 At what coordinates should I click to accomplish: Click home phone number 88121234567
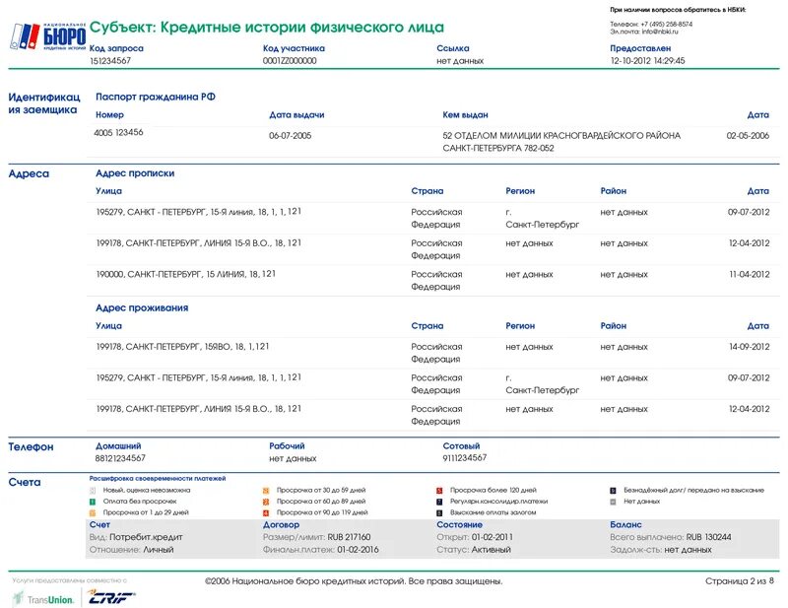pyautogui.click(x=120, y=458)
